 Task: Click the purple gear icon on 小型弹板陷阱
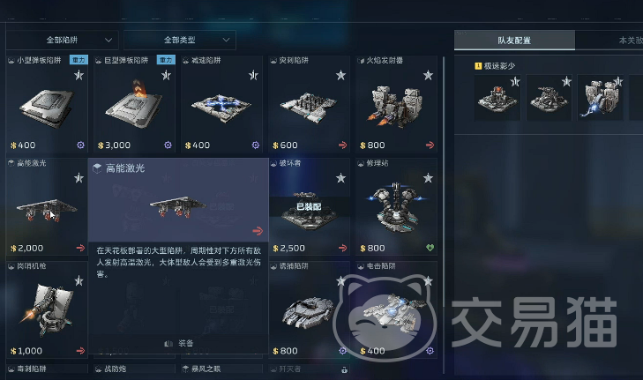coord(81,145)
